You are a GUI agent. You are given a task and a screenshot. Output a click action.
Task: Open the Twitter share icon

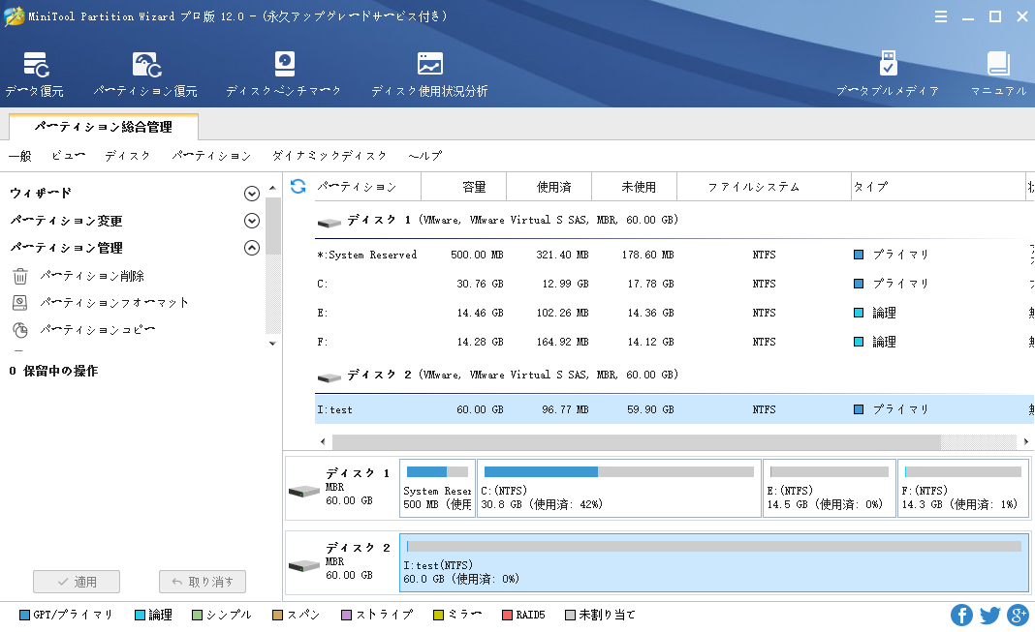click(x=989, y=615)
